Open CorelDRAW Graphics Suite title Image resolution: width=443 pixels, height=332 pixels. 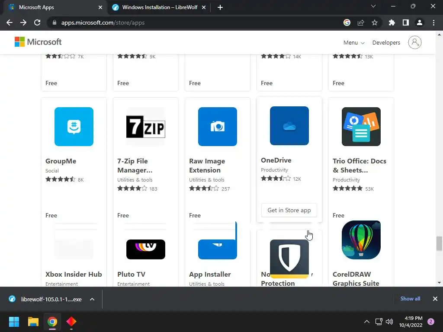point(356,279)
